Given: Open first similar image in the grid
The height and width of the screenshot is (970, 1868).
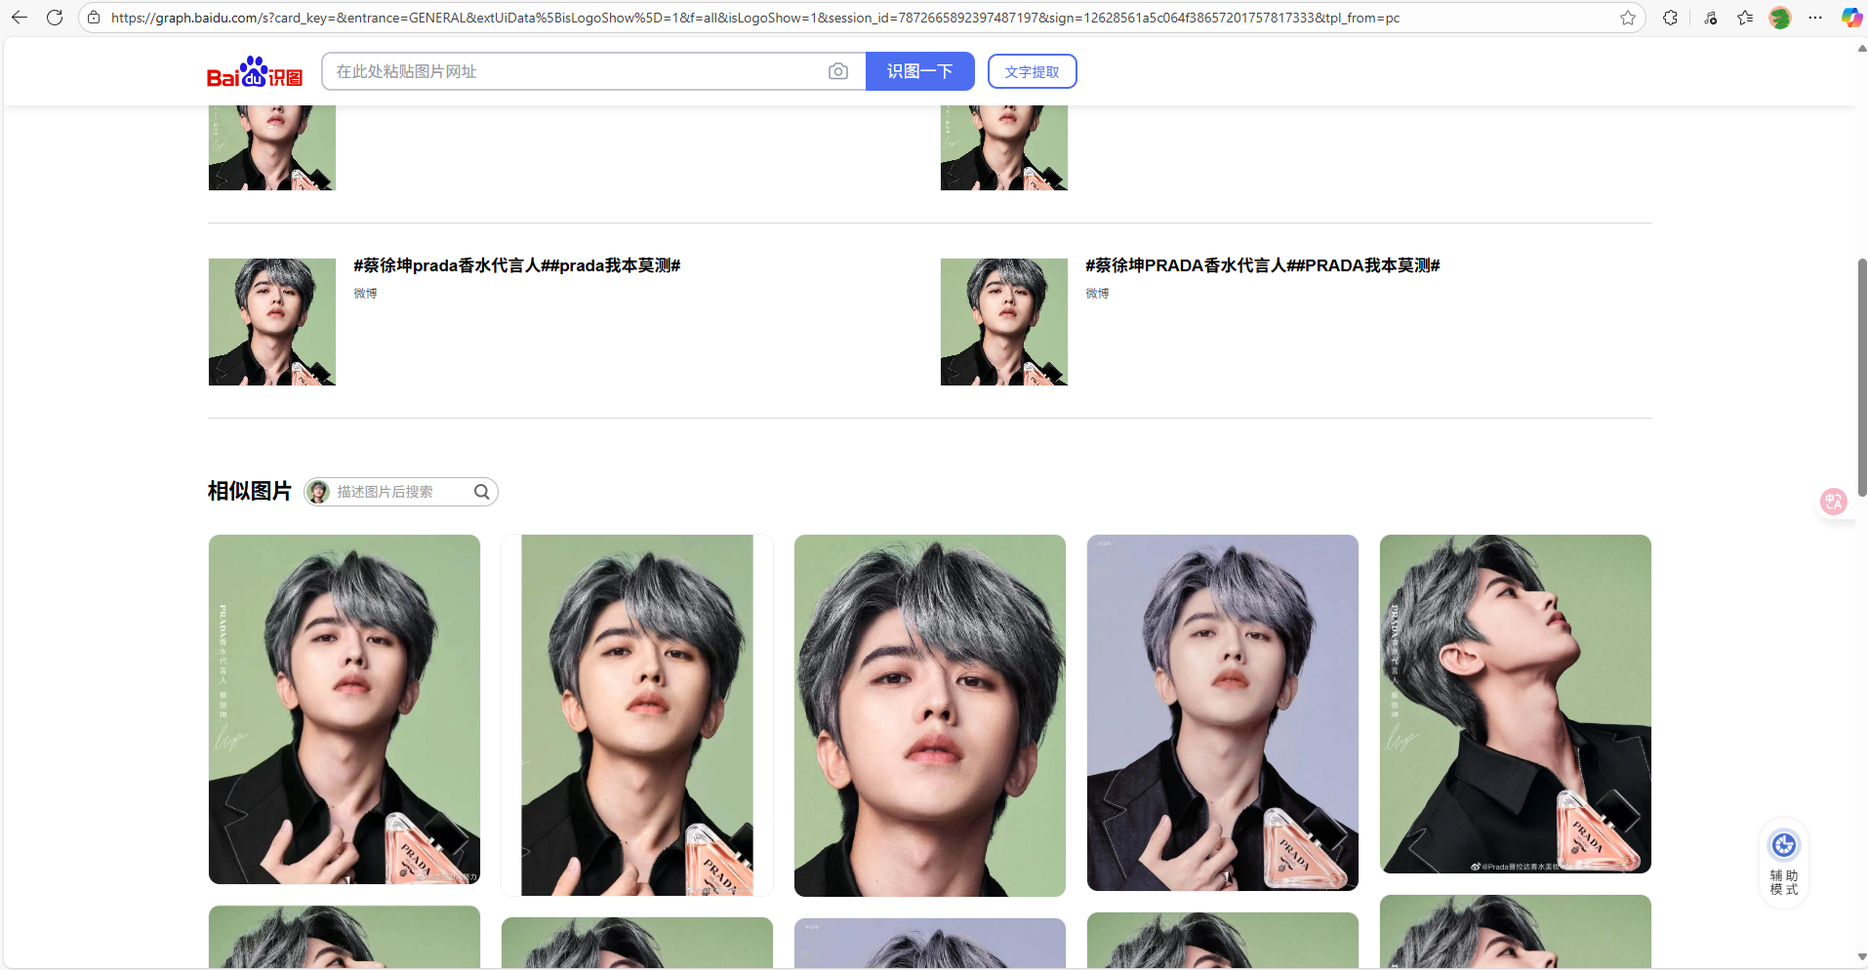Looking at the screenshot, I should [x=345, y=709].
